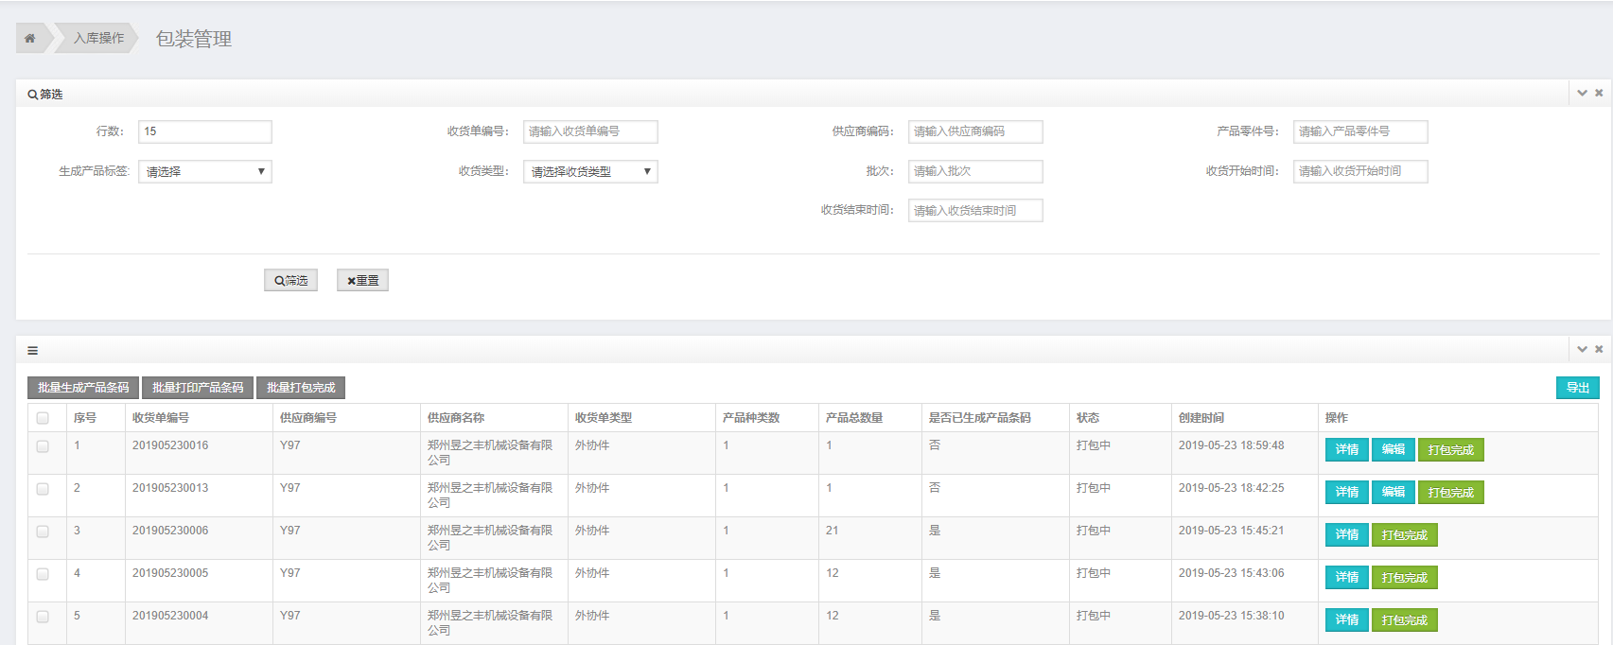Image resolution: width=1613 pixels, height=645 pixels.
Task: Click the 导出 export button
Action: (1577, 388)
